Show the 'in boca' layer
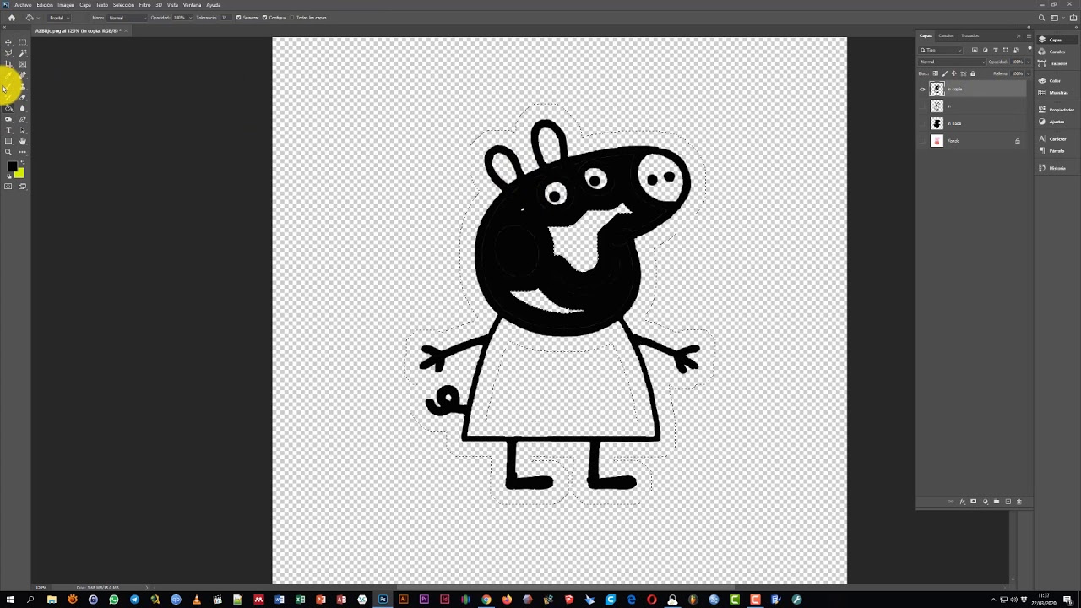The image size is (1081, 608). tap(922, 123)
